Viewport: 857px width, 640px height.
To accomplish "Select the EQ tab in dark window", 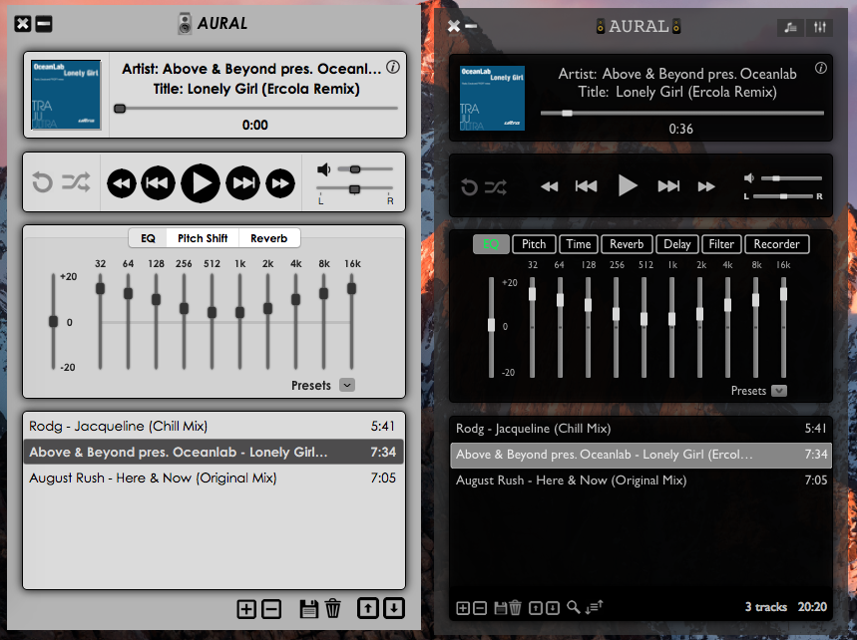I will (x=491, y=244).
